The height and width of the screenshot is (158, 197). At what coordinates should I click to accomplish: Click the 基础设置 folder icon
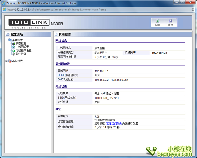point(10,40)
